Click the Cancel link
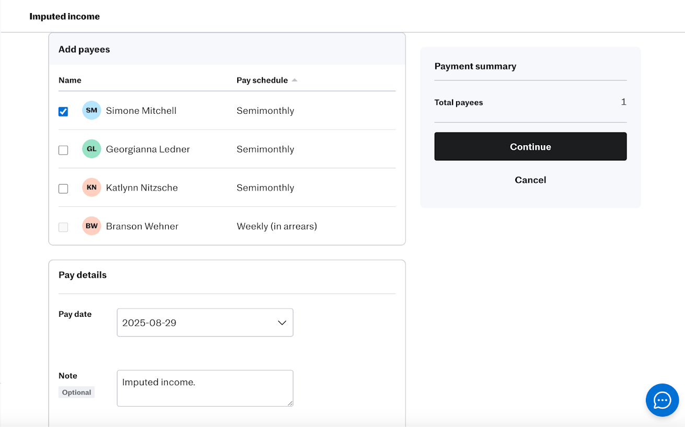 point(530,180)
